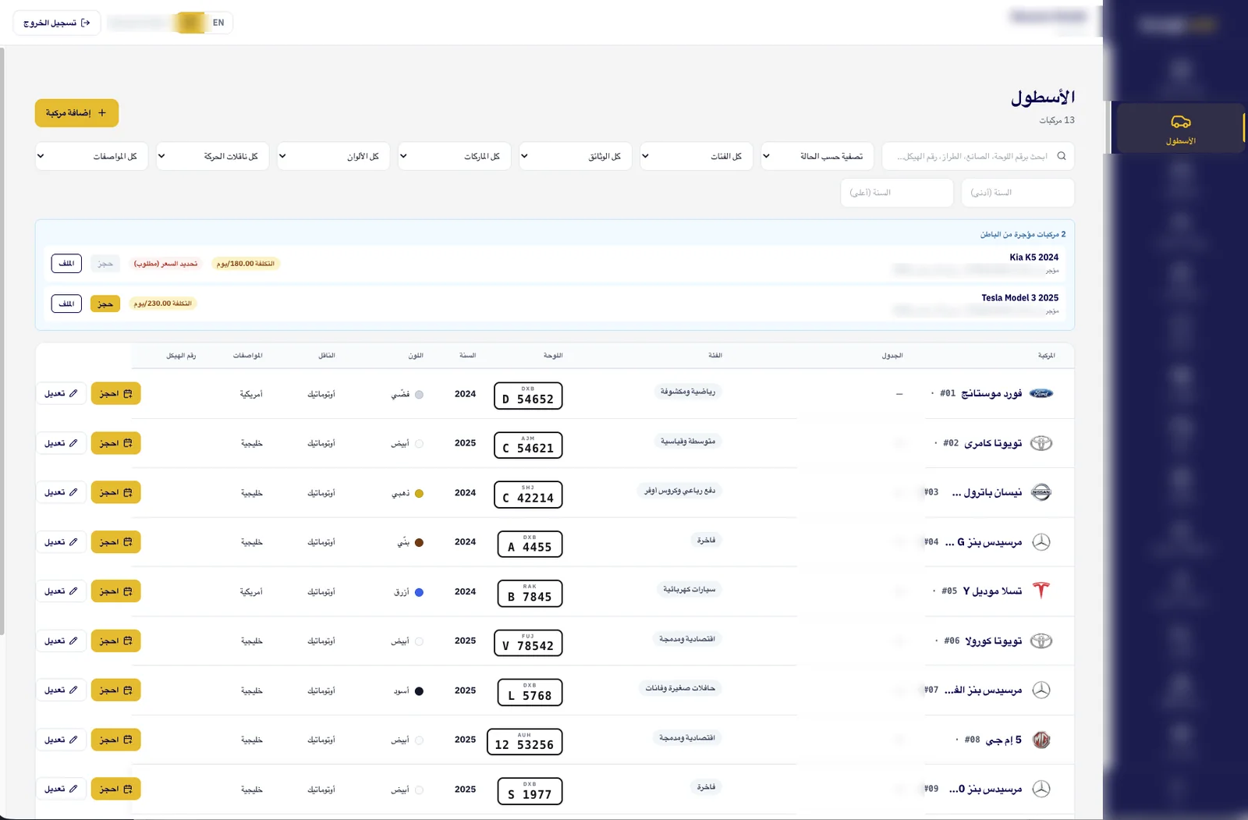Click the اللوحة column header
Screen dimensions: 1248x820
553,356
